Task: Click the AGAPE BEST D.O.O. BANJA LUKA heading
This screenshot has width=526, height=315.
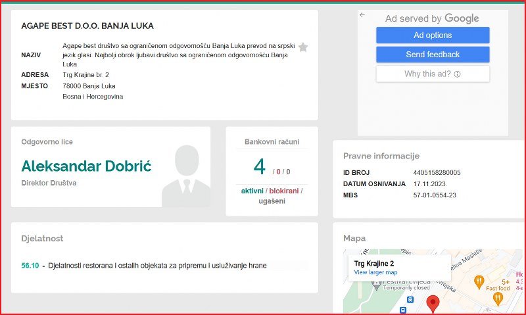Action: tap(87, 26)
